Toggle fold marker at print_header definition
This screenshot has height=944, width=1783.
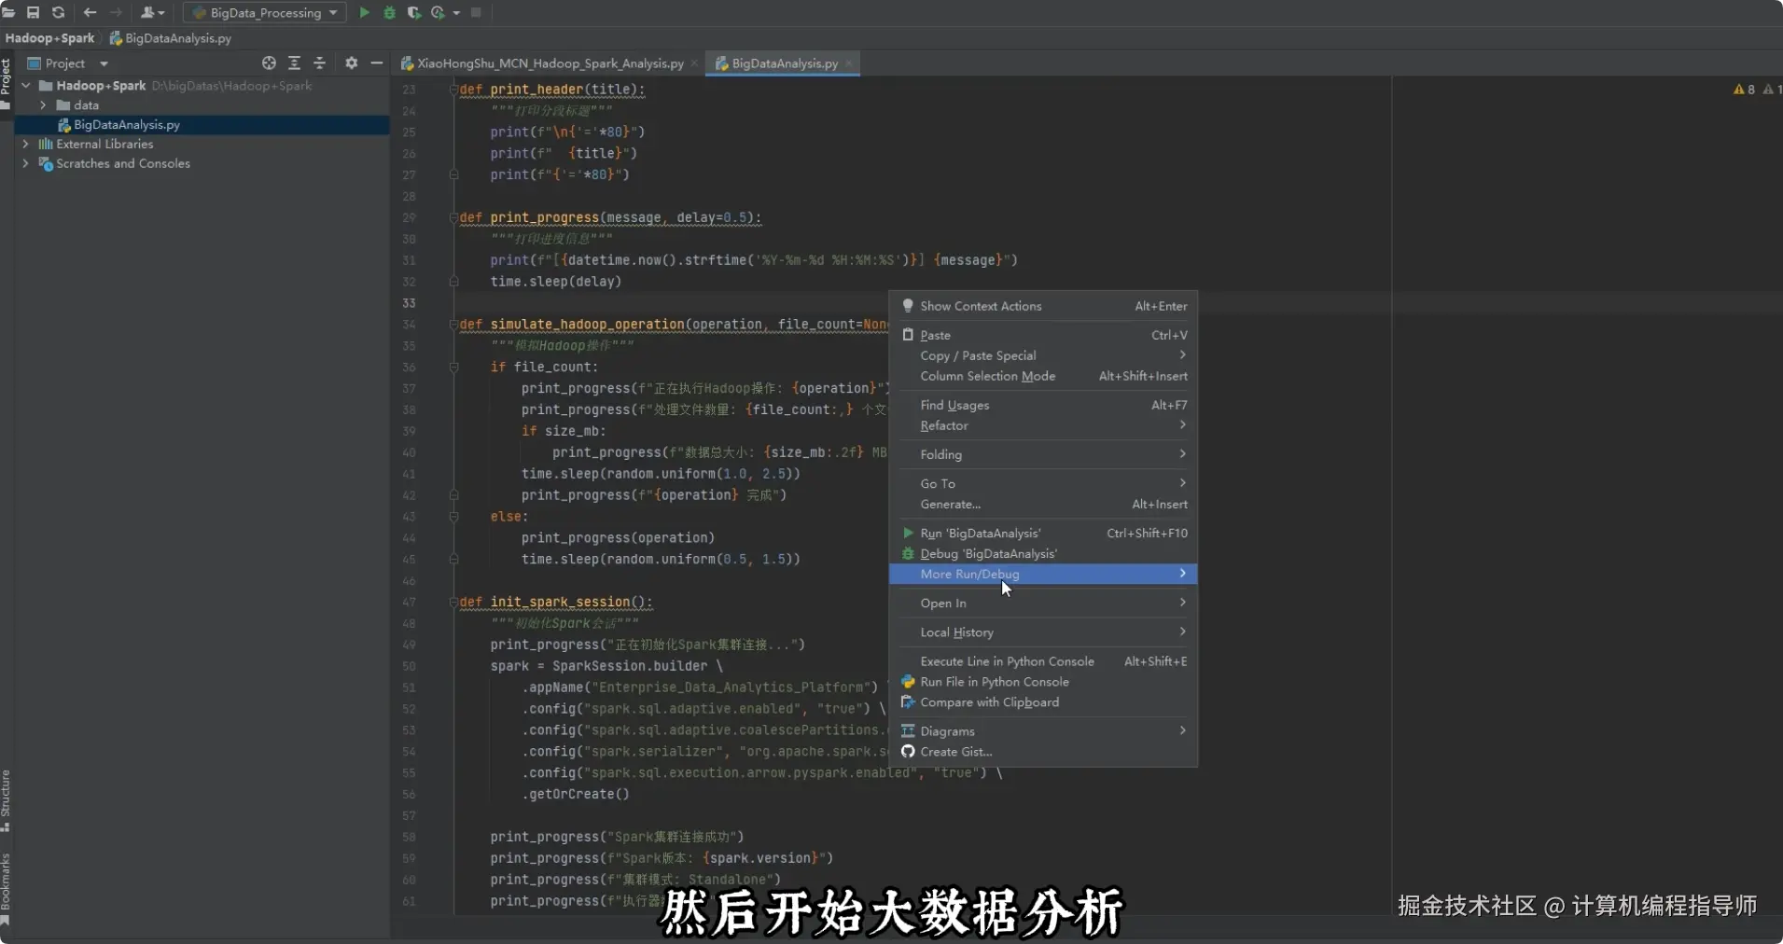(x=453, y=90)
